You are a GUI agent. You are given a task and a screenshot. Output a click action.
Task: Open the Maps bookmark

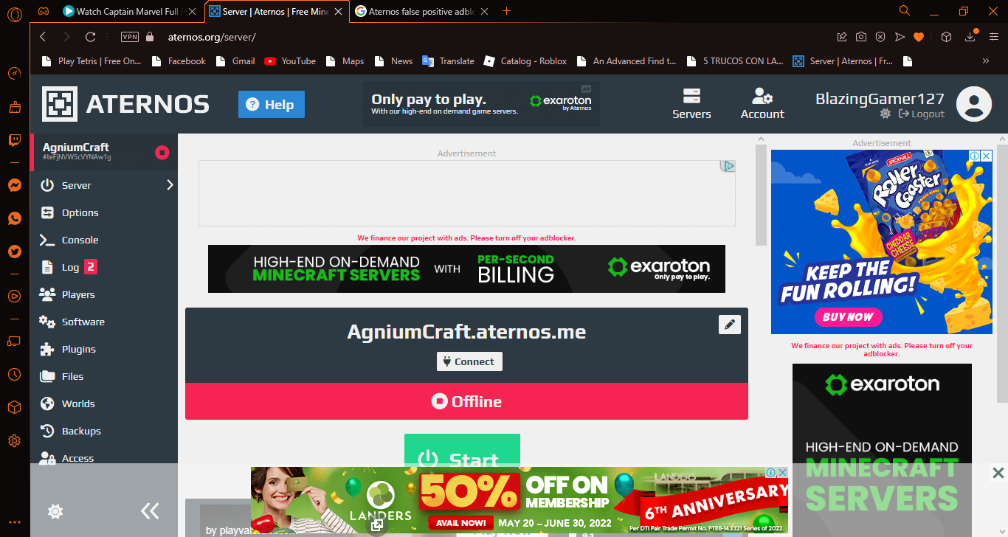(x=345, y=61)
